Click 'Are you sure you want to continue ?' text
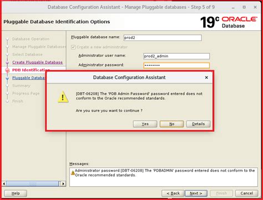 (x=109, y=111)
